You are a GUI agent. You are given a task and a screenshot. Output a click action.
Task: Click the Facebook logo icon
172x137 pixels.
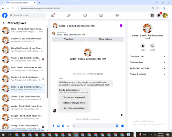tap(5, 15)
